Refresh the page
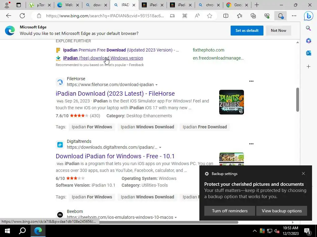 (22, 16)
